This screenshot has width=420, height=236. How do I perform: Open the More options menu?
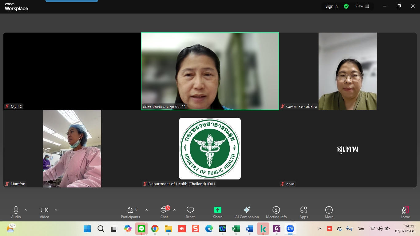(x=329, y=212)
